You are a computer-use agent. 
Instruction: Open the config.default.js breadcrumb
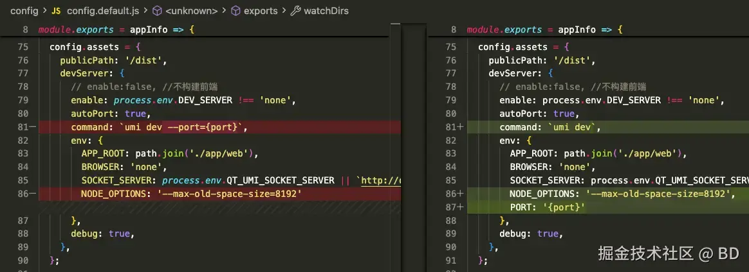pos(95,10)
